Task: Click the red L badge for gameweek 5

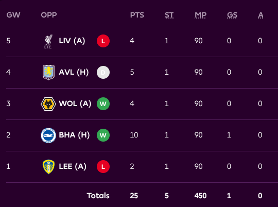Action: coord(103,41)
